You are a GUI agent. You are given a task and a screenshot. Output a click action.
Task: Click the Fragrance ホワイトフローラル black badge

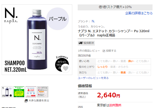click(x=62, y=64)
